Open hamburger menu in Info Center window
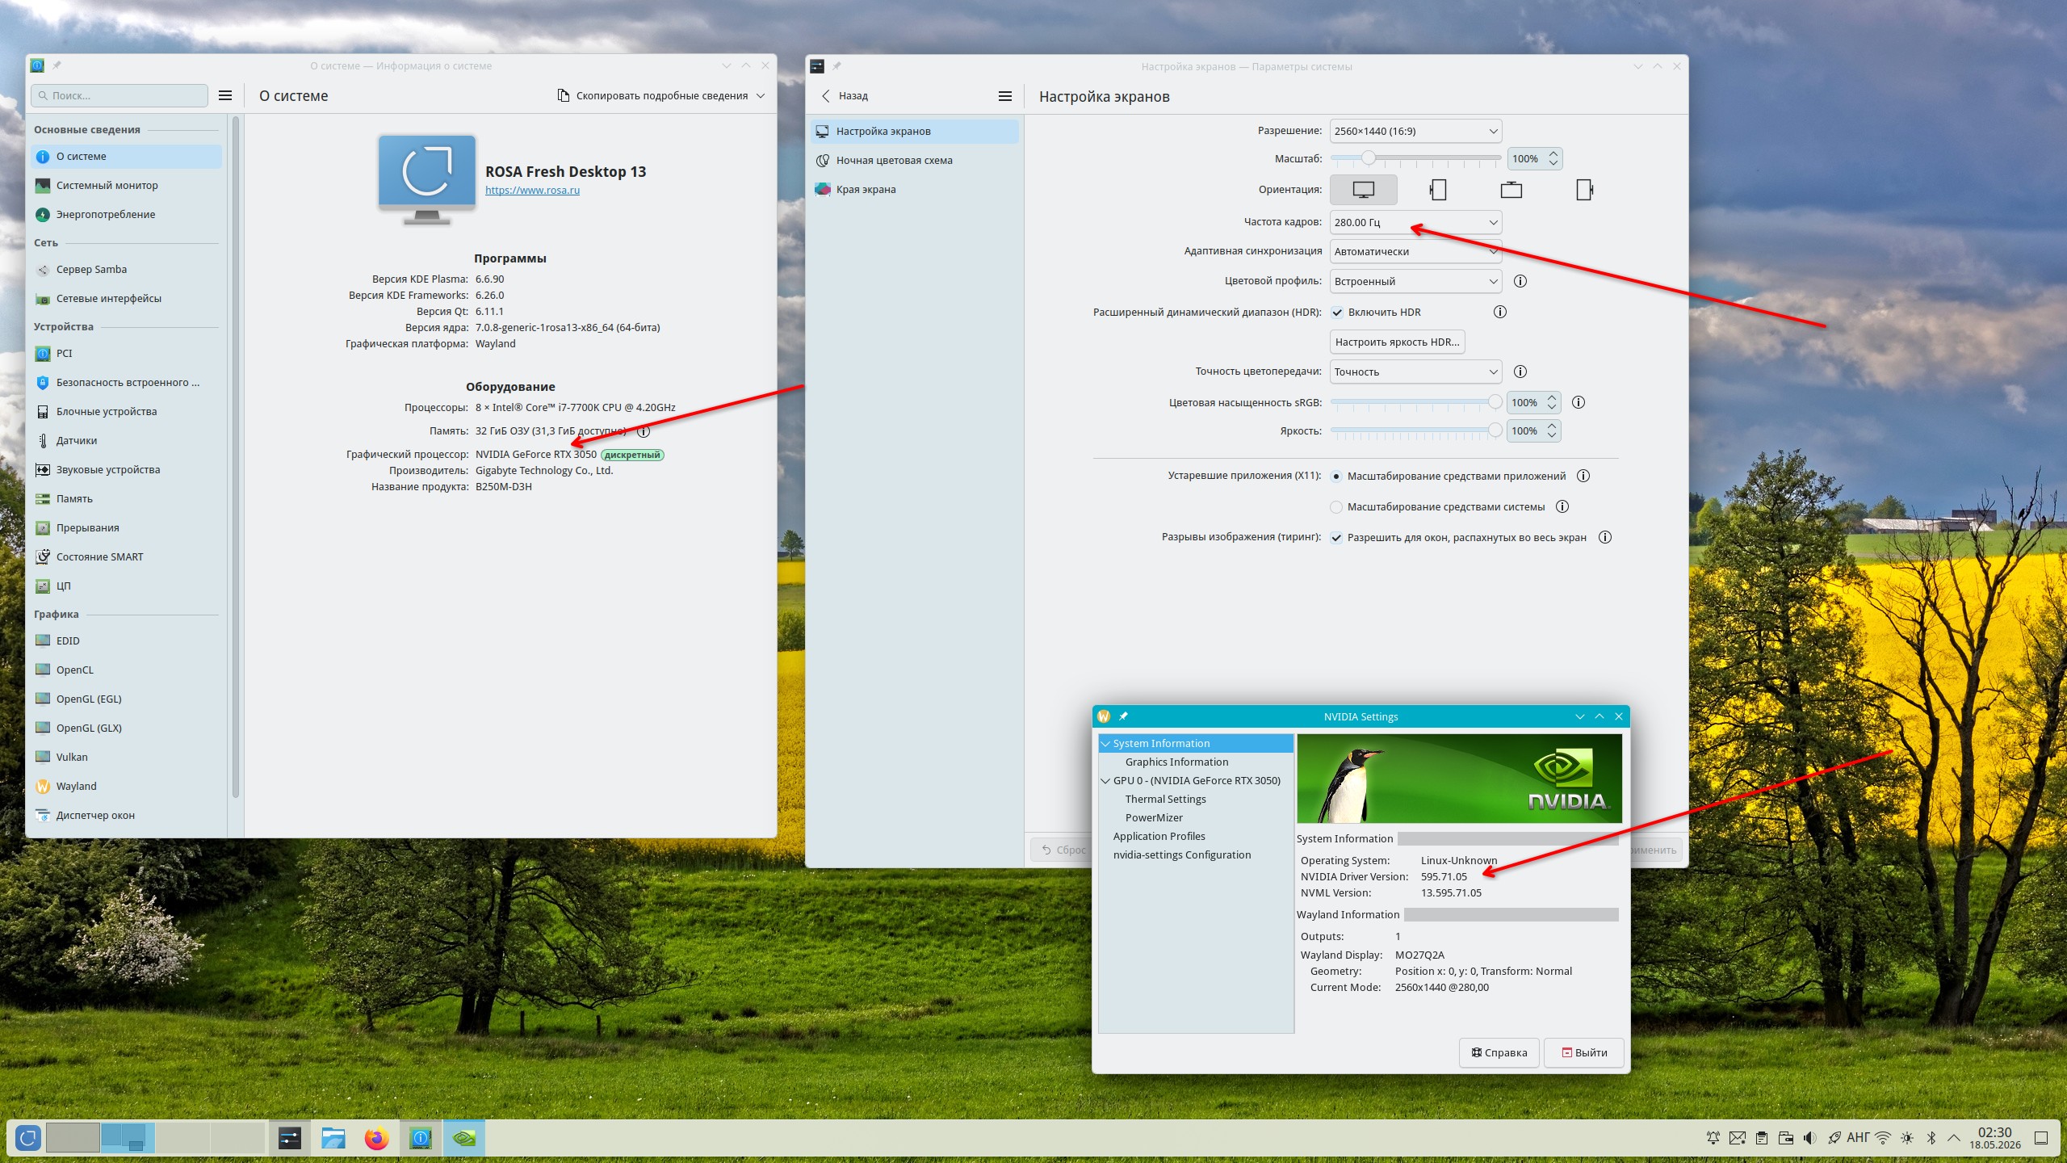2067x1163 pixels. [225, 95]
